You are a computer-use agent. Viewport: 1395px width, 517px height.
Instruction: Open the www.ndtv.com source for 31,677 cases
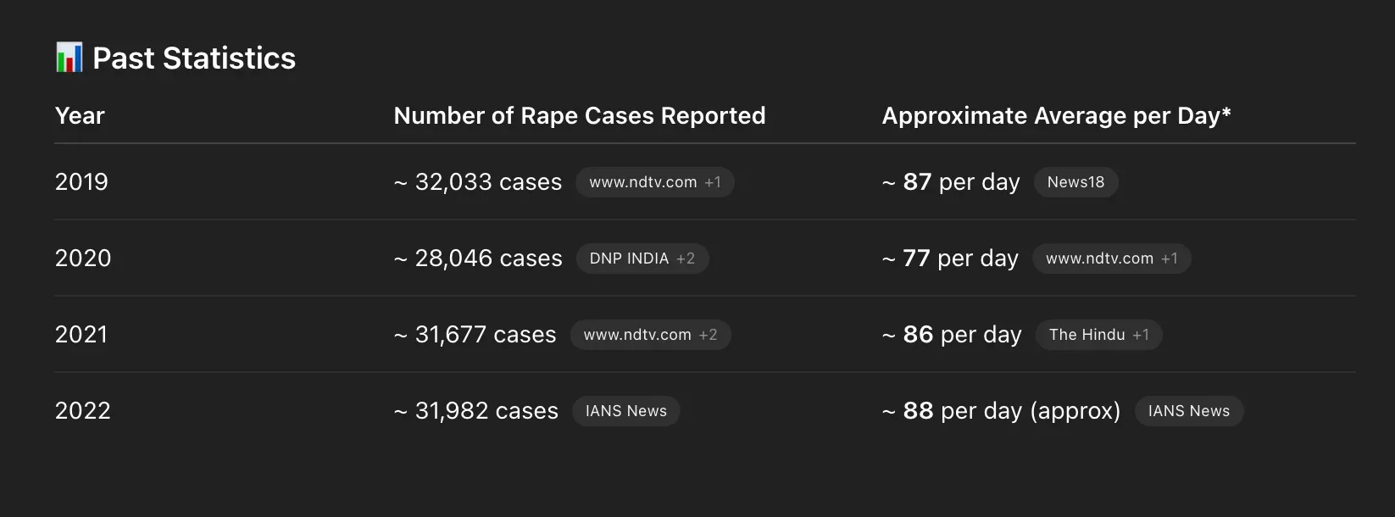650,335
